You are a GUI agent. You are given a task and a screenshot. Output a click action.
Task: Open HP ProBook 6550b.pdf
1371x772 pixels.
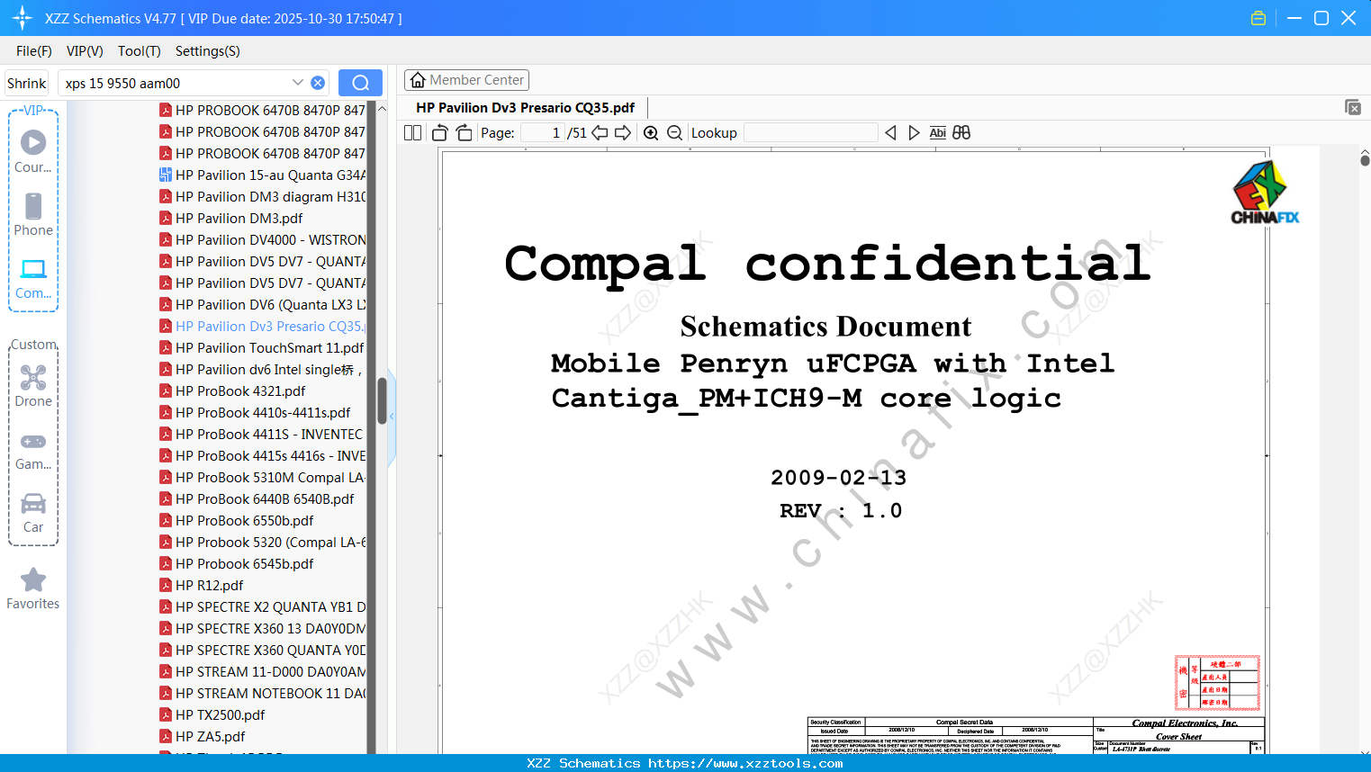[237, 521]
